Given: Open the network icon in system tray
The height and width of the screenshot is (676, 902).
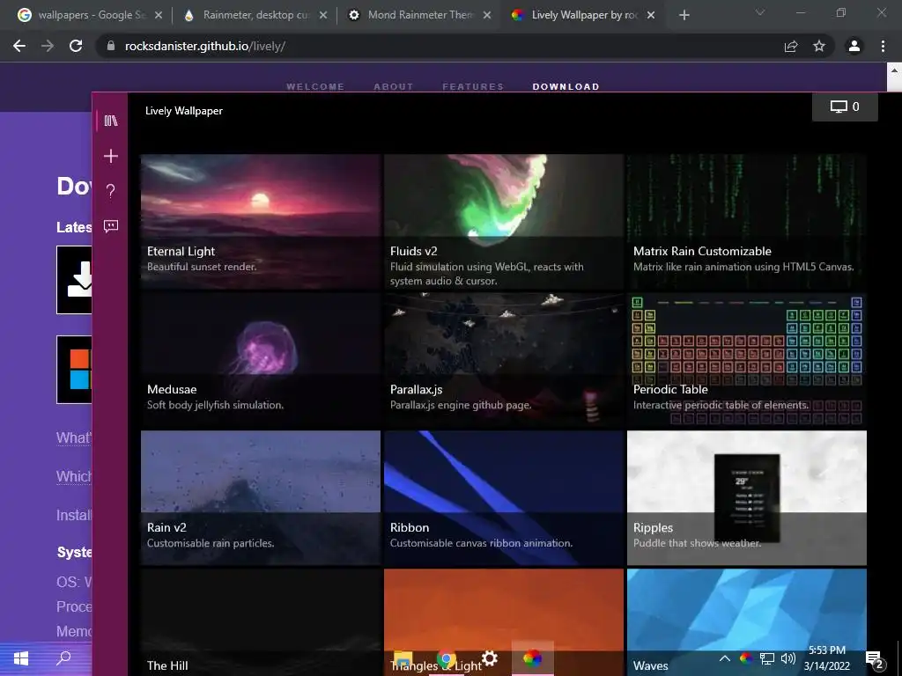Looking at the screenshot, I should tap(767, 658).
